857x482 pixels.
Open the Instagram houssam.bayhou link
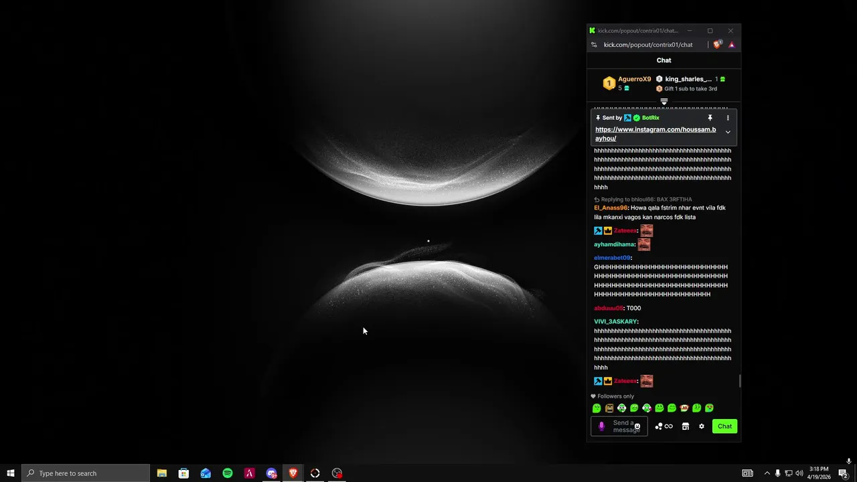tap(655, 134)
